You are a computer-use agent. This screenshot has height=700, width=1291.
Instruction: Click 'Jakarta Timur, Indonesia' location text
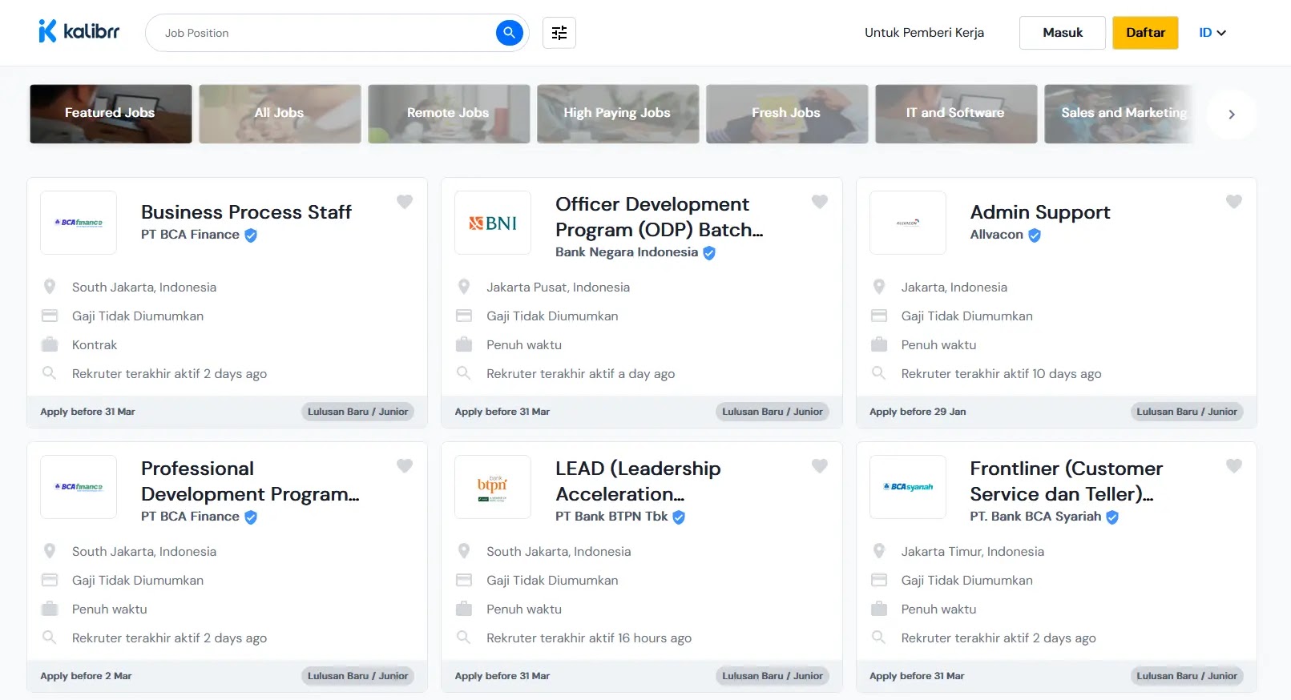tap(972, 552)
